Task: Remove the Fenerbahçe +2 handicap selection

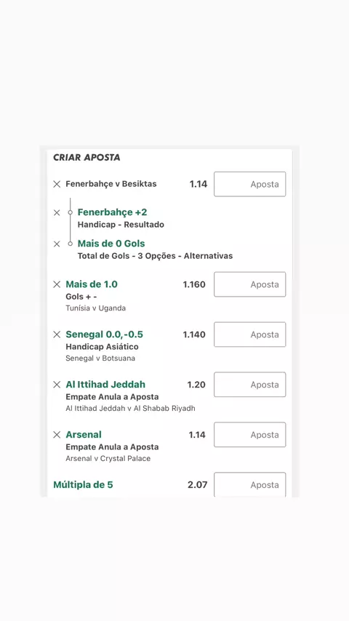Action: [57, 212]
